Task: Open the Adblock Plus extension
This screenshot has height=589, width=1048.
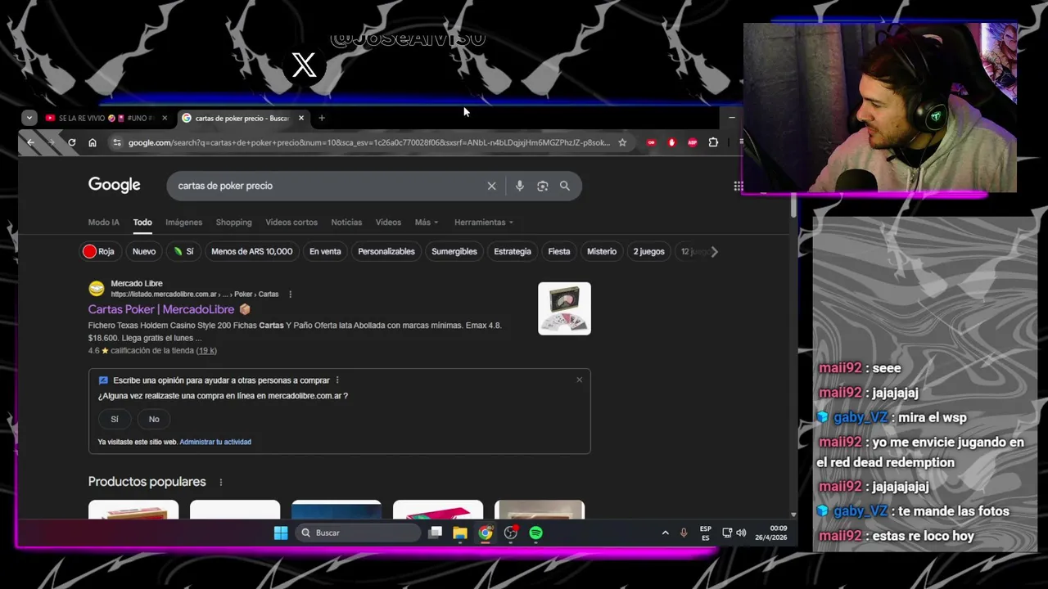Action: [692, 142]
